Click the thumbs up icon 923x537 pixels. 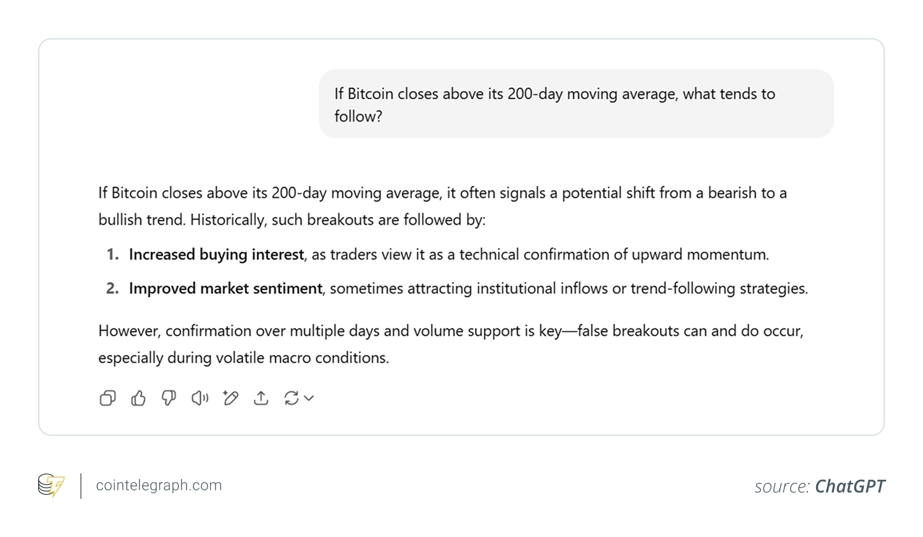tap(138, 398)
